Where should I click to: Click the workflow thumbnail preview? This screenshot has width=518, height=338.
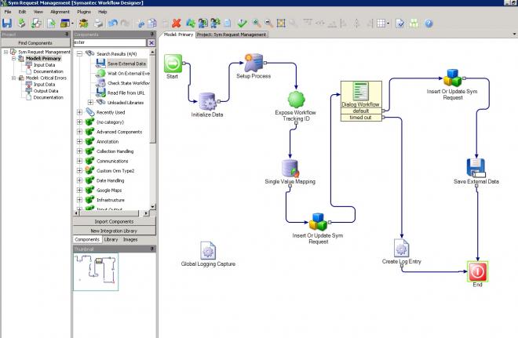[96, 271]
